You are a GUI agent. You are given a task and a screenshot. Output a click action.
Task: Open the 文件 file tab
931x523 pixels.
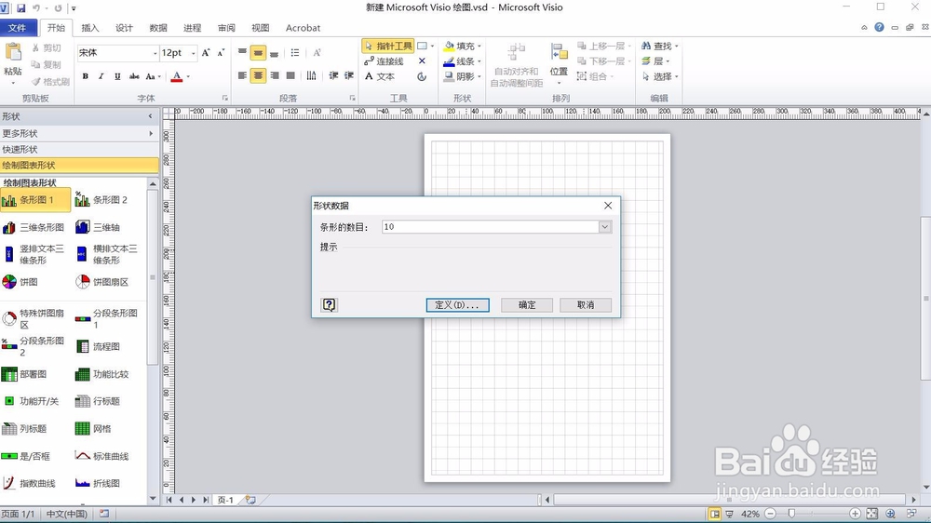pos(18,28)
